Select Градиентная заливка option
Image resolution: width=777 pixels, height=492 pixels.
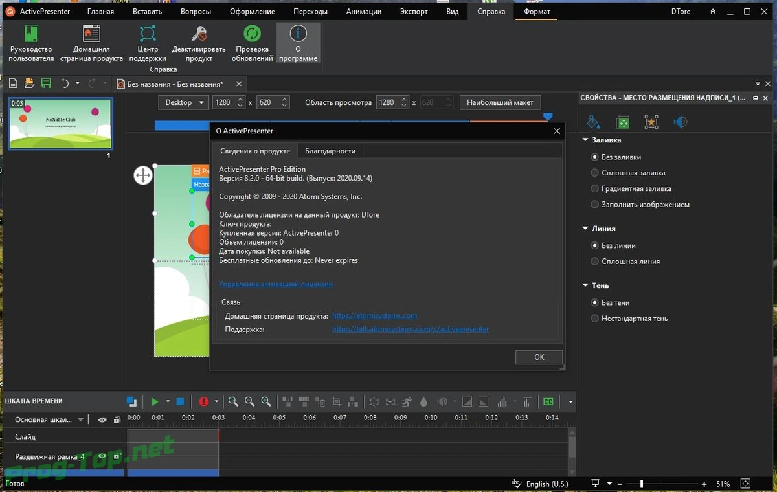pyautogui.click(x=631, y=188)
